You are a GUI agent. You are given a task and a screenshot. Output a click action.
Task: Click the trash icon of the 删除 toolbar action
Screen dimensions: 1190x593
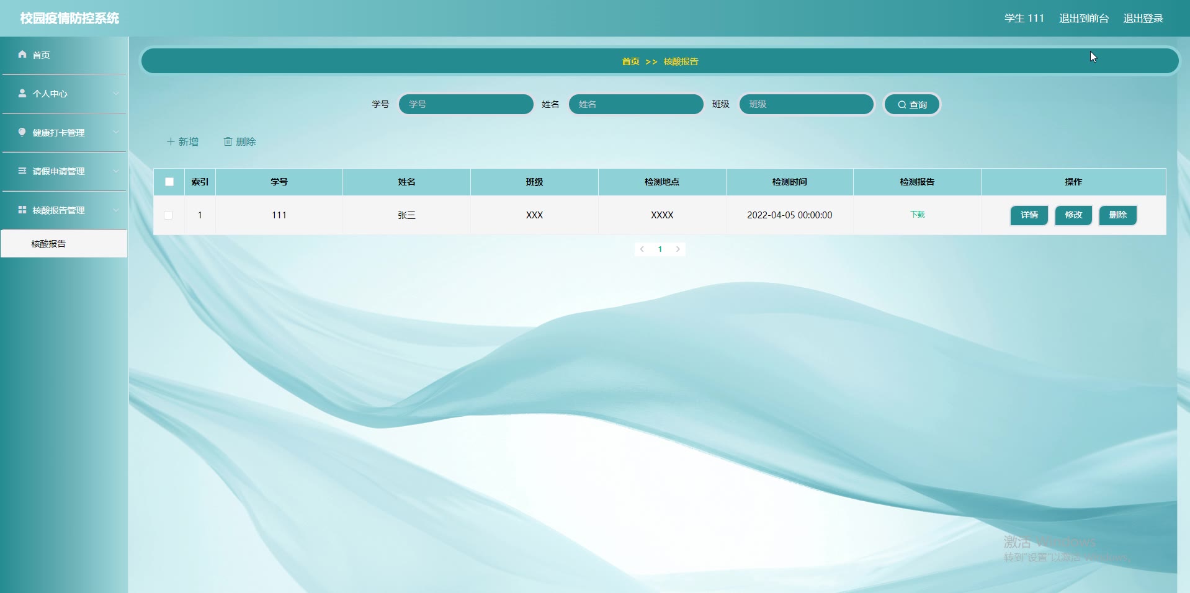click(228, 141)
